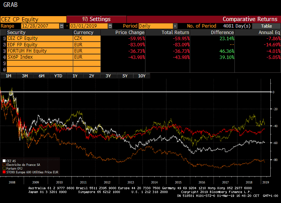Screen dimensions: 281x203
Task: Click the Security column header
Action: tap(40, 33)
